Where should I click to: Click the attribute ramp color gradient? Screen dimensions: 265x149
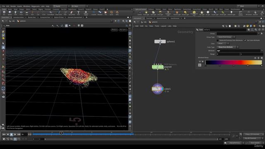point(234,62)
